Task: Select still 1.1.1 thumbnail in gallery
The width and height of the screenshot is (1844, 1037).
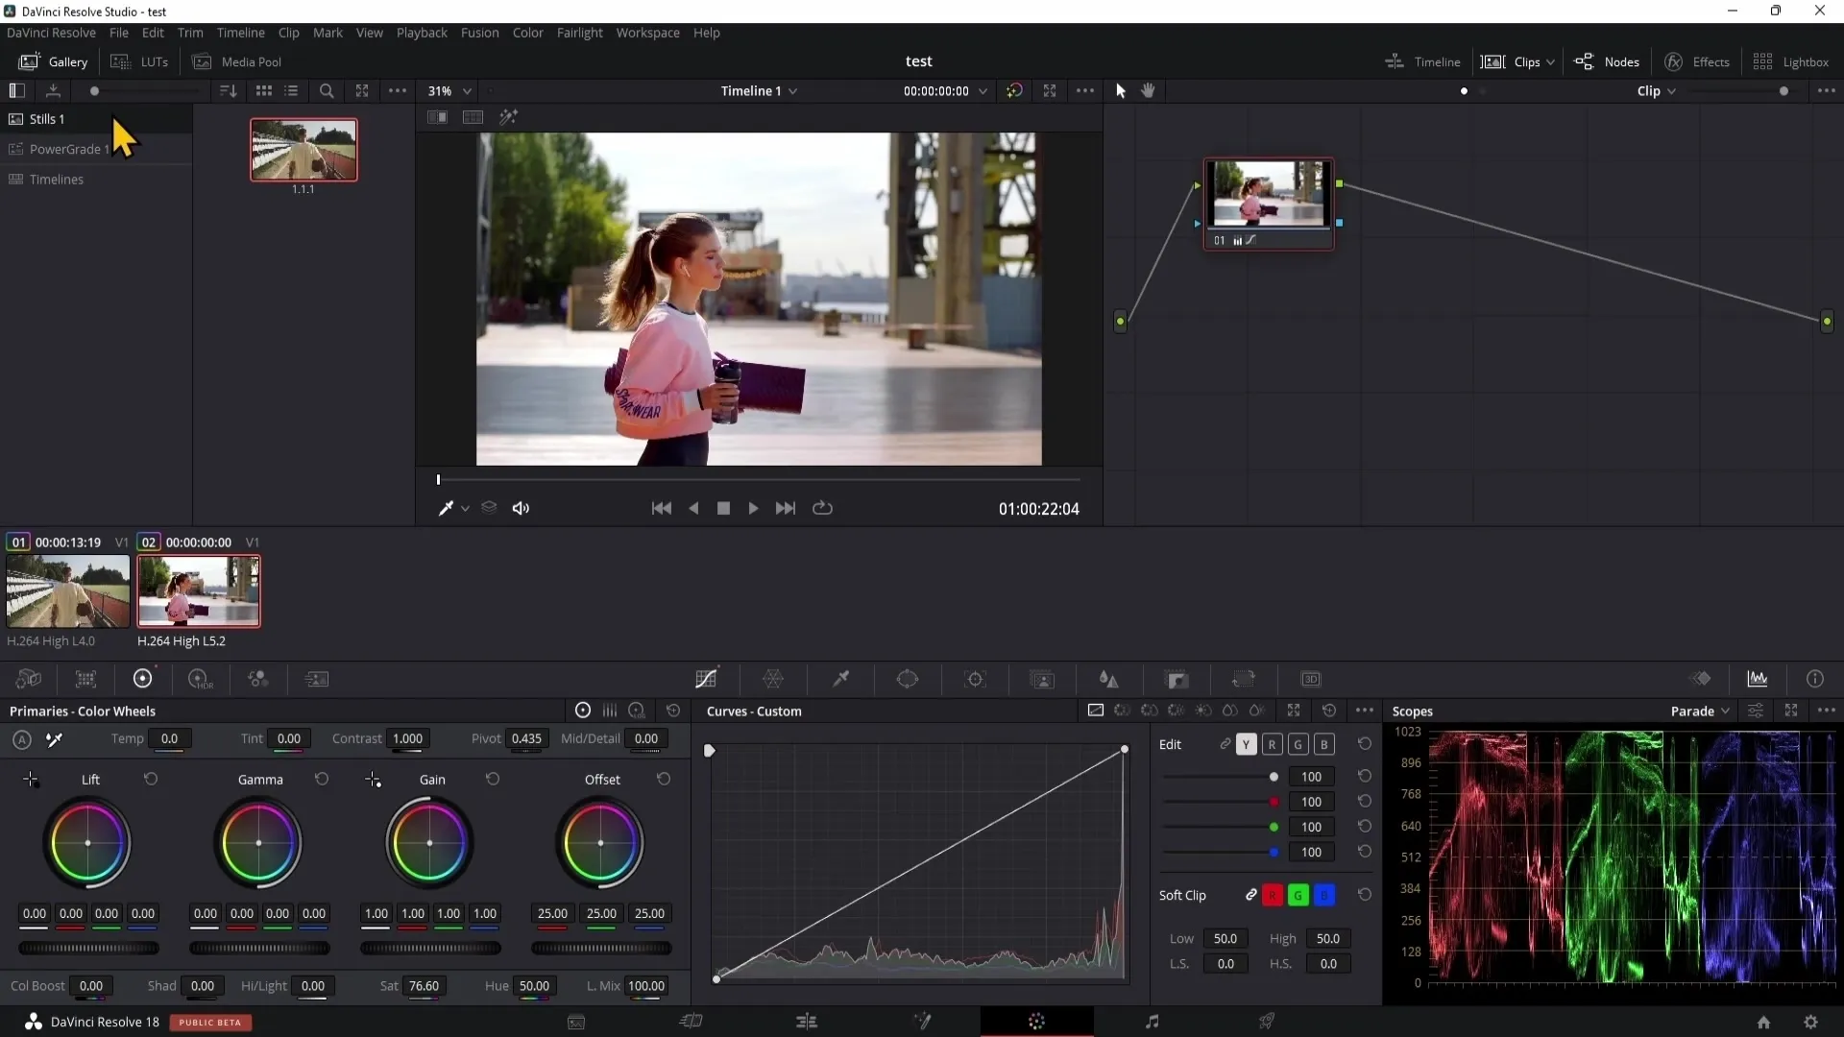Action: pos(303,150)
